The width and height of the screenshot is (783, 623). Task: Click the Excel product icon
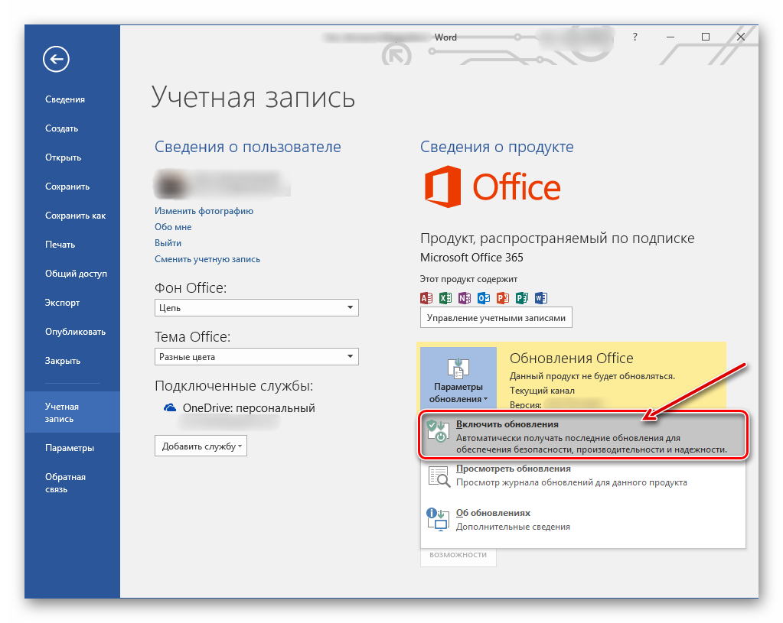(445, 298)
